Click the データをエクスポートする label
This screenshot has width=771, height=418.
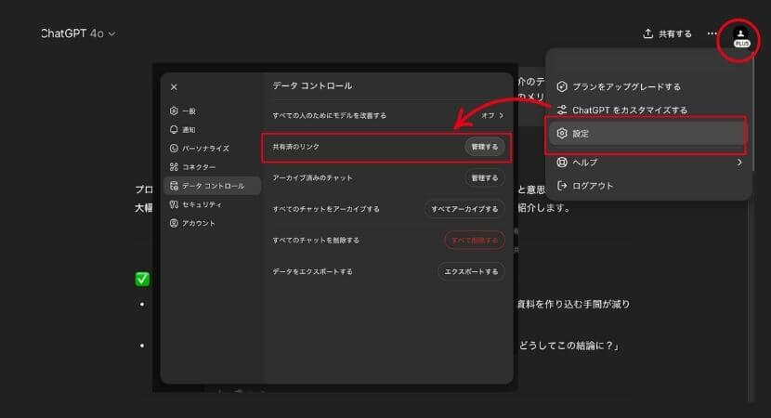(x=312, y=271)
